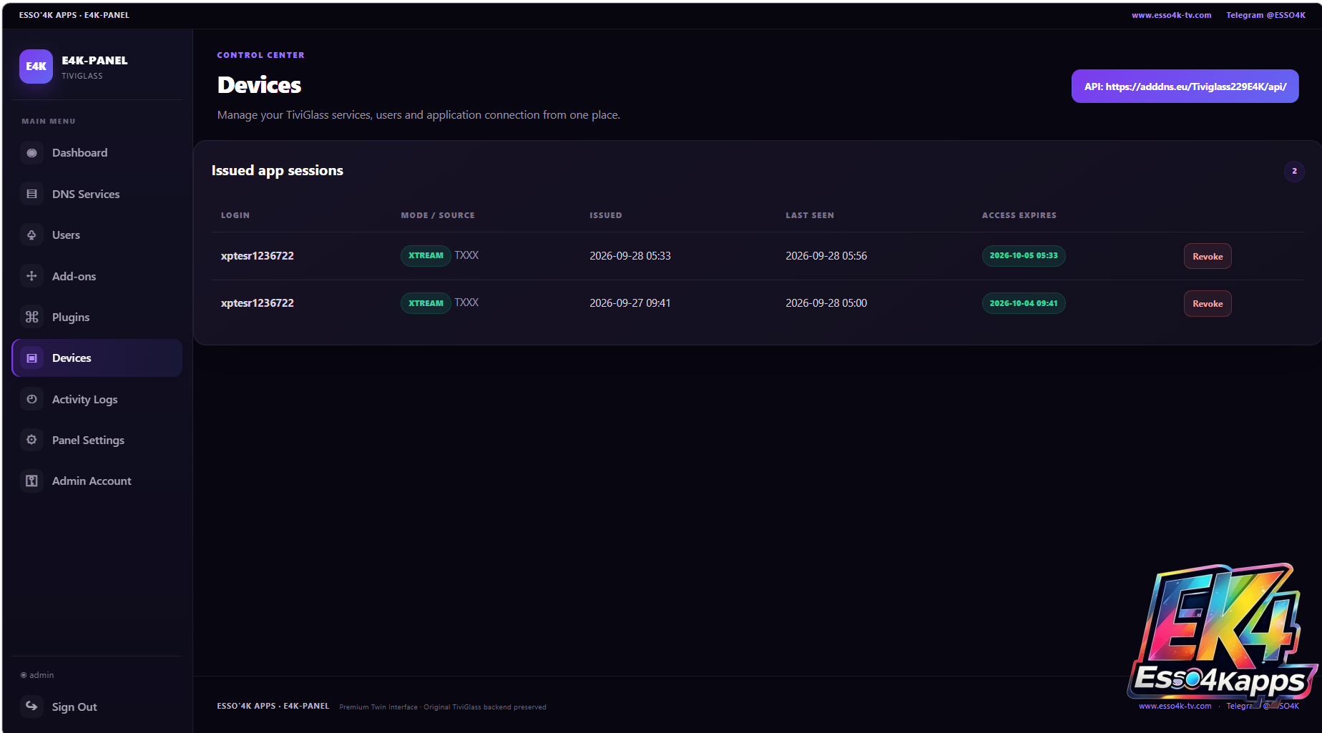
Task: Click the Issued app sessions heading
Action: tap(277, 171)
